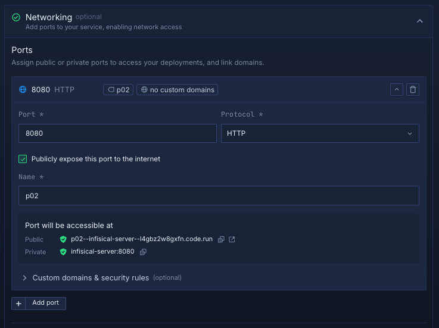Click the p02 name tag badge
Image resolution: width=439 pixels, height=328 pixels.
(118, 90)
